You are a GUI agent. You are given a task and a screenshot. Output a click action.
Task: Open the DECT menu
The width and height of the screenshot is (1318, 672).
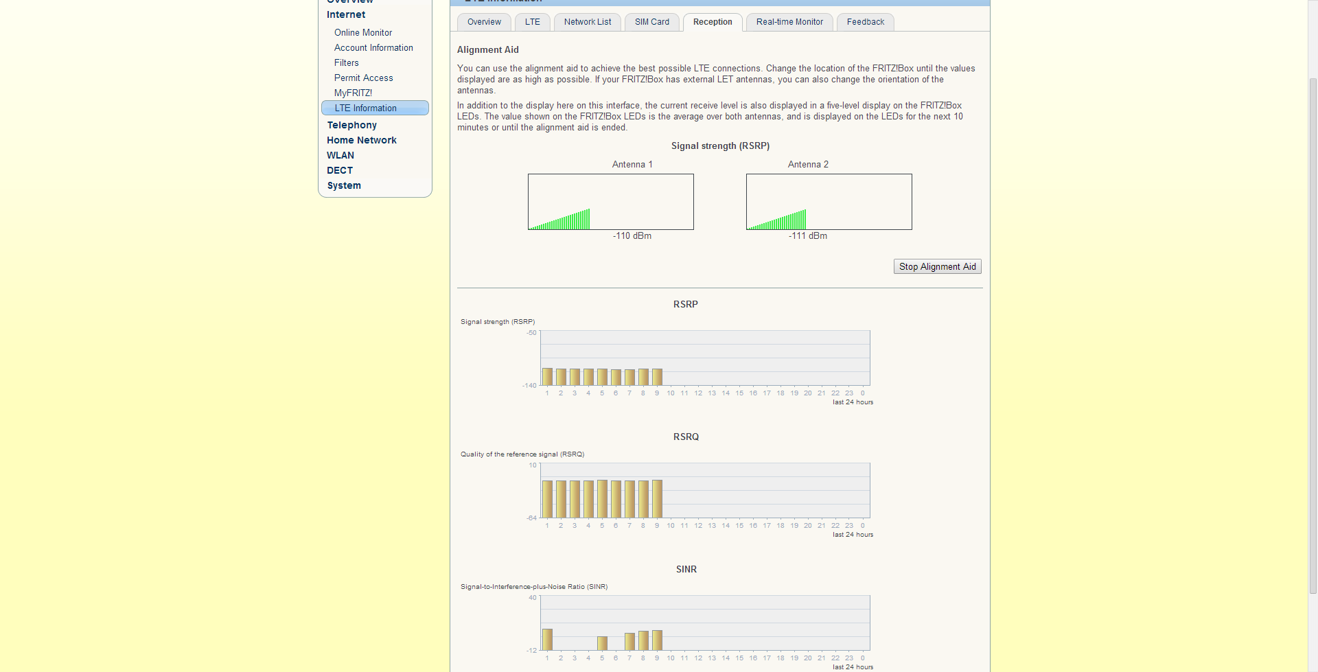(339, 170)
